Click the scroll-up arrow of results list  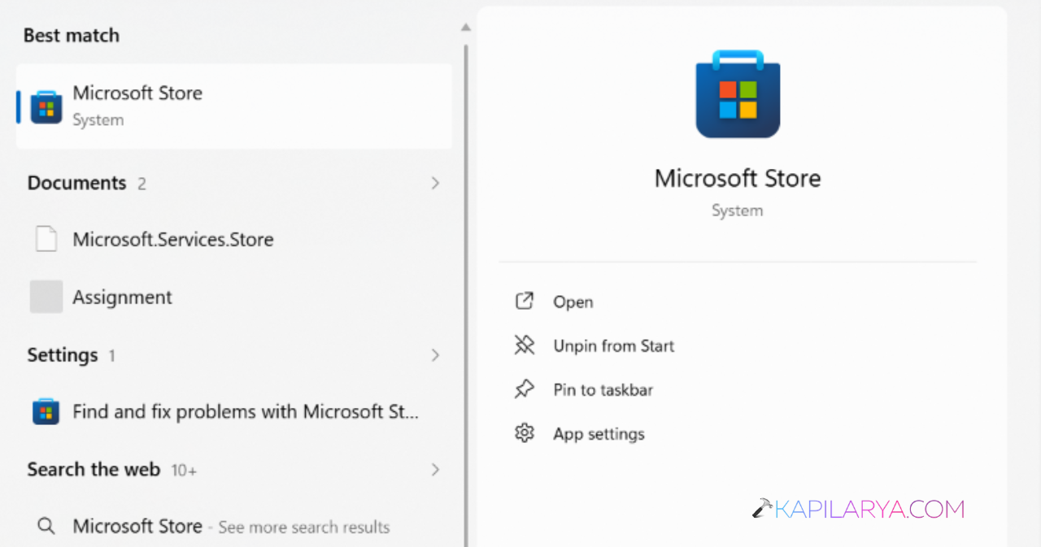point(466,27)
